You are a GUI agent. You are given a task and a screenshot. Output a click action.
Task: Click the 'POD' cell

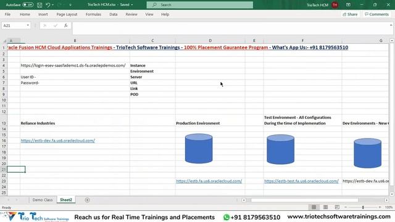pyautogui.click(x=135, y=94)
